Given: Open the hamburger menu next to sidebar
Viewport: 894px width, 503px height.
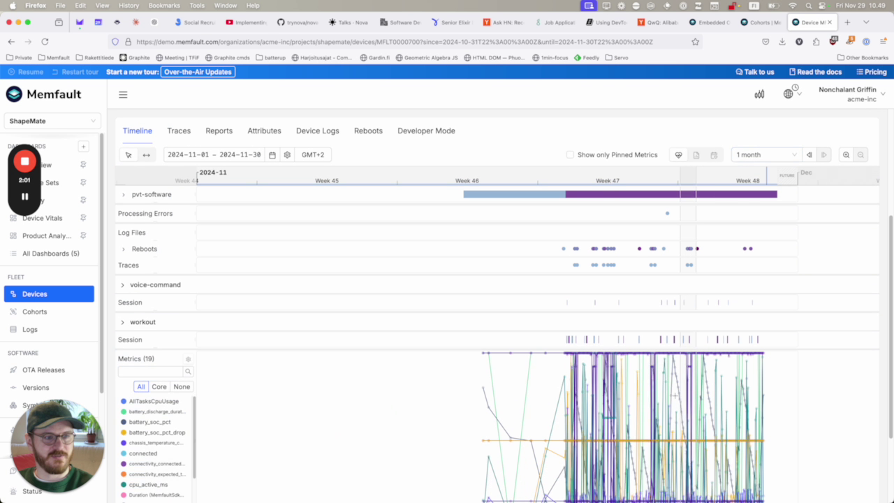Looking at the screenshot, I should click(x=123, y=95).
